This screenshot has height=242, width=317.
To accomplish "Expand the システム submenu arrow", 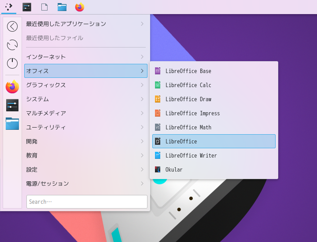I will click(142, 99).
